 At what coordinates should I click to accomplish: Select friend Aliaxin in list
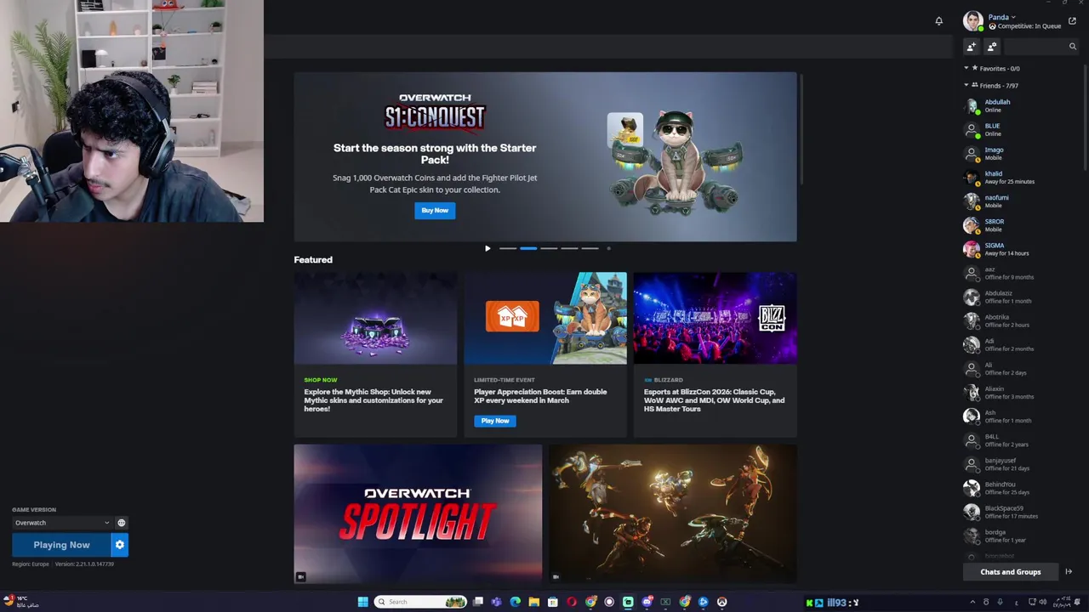tap(1021, 393)
